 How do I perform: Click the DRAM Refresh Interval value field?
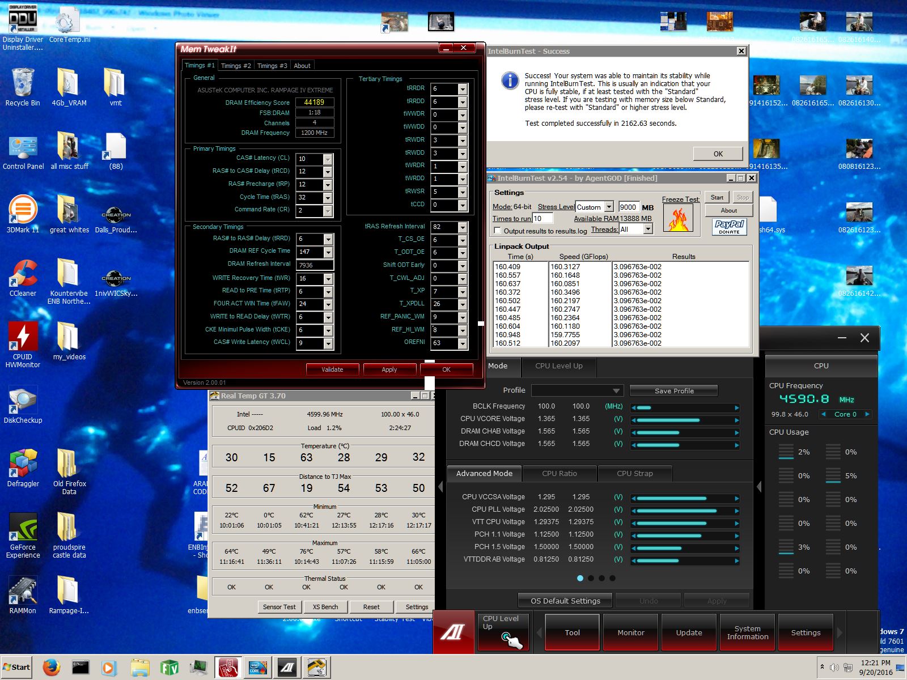pos(315,265)
